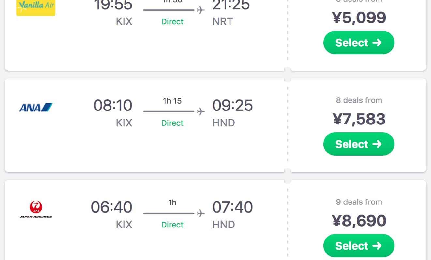Click the NRT arrival airport code
431x260 pixels.
223,21
